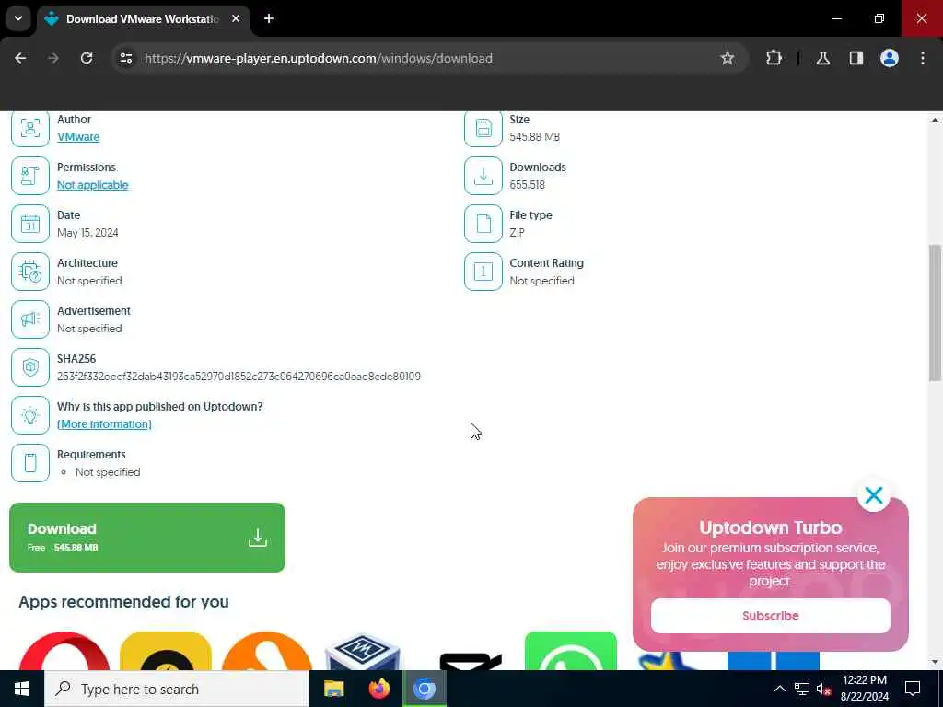Open the Chrome profile avatar
Screen dimensions: 943x707
click(x=889, y=58)
